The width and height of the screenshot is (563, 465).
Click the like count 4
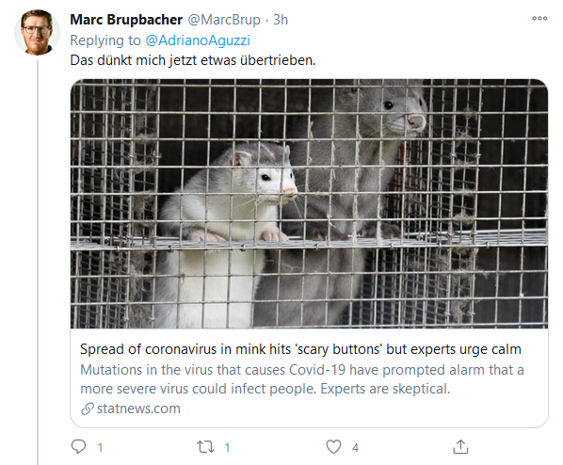(355, 448)
